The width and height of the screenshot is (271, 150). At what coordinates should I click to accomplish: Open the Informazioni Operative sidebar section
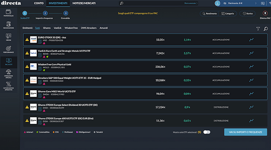[x=8, y=86]
